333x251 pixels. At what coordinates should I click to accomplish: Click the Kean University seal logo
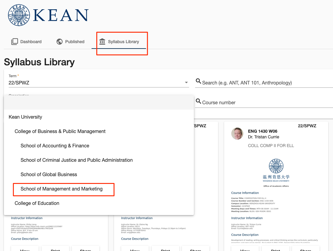(x=19, y=15)
